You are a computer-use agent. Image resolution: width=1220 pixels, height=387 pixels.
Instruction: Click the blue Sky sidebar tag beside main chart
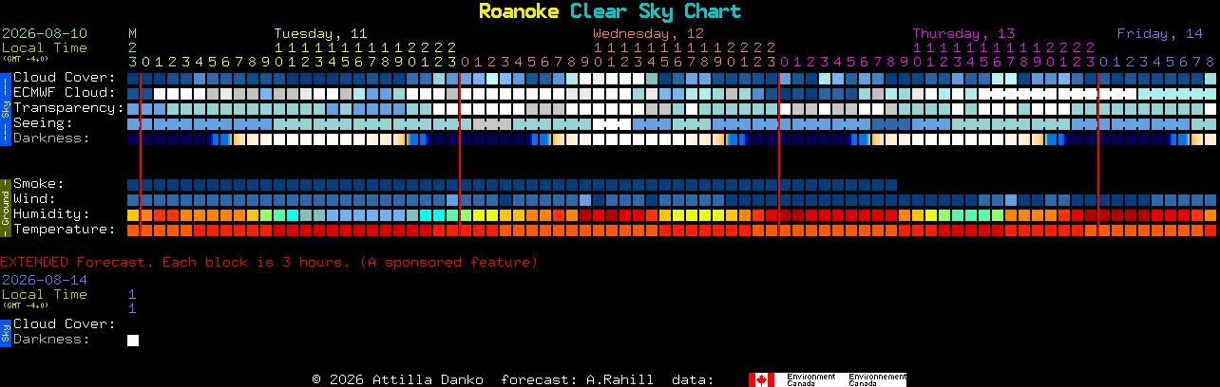tap(5, 108)
